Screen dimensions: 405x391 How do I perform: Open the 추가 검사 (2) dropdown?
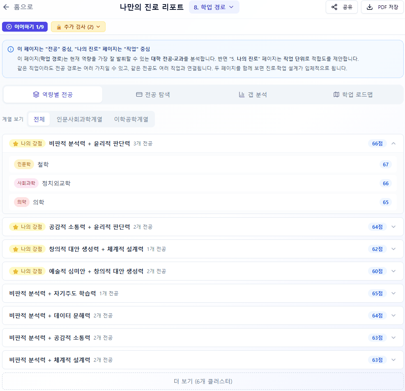pos(78,27)
